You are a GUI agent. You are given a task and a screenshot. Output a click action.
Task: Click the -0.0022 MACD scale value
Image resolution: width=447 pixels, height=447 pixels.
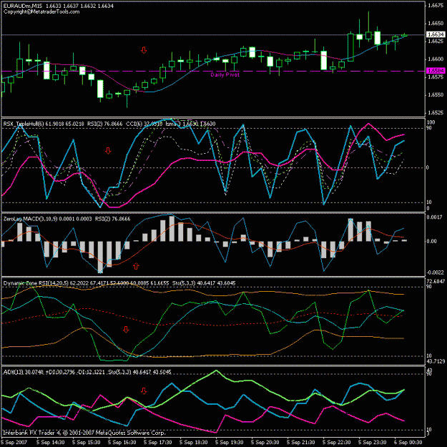435,272
